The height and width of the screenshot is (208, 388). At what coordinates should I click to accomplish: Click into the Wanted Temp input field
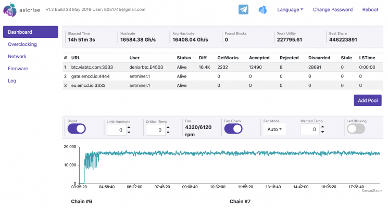tap(309, 129)
